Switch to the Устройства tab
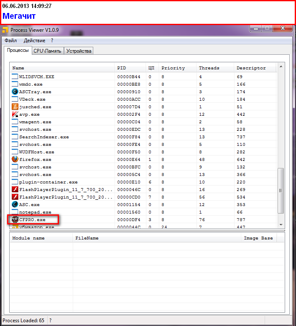The height and width of the screenshot is (326, 296). (x=79, y=51)
